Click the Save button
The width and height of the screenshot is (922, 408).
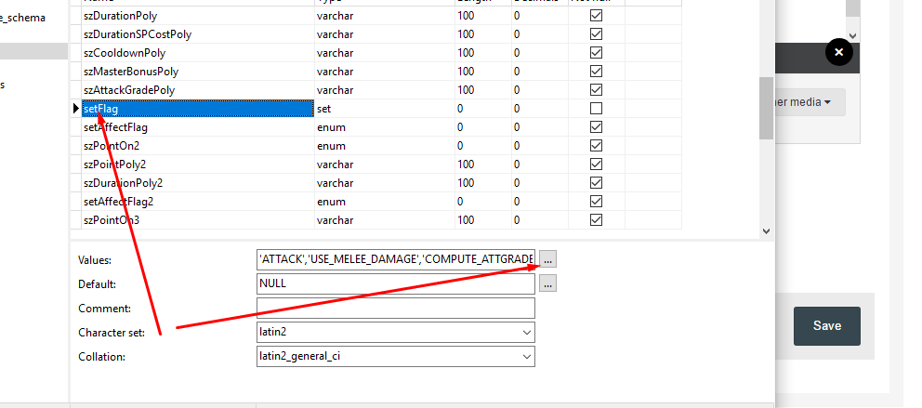pos(827,325)
